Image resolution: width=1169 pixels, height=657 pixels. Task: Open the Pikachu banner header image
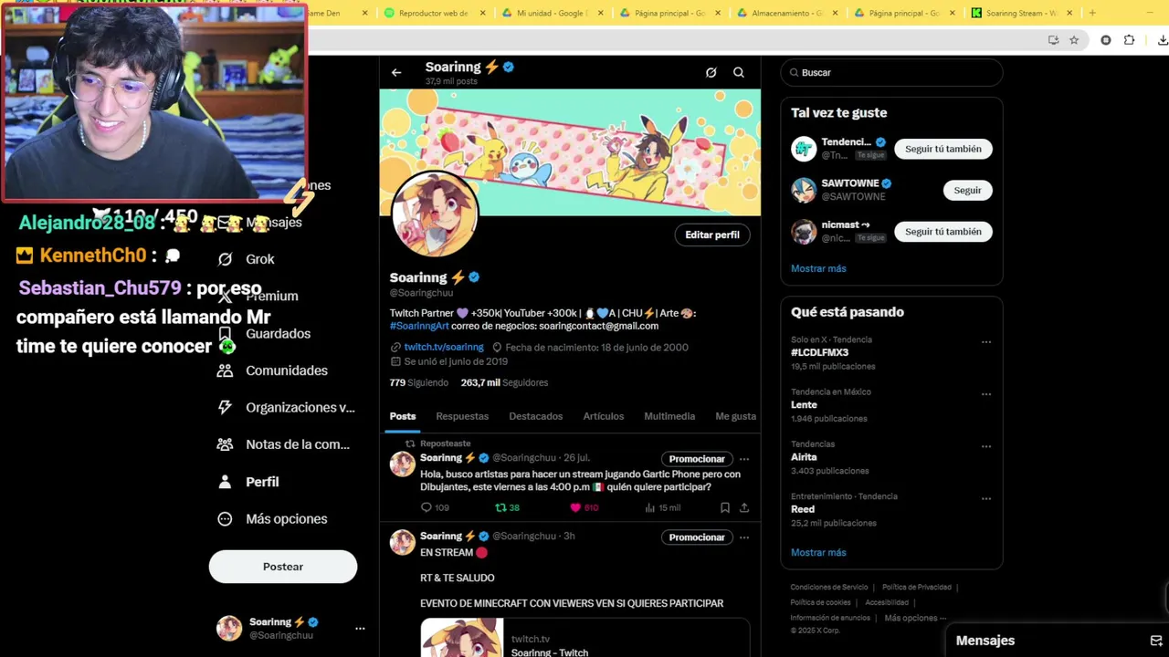[x=570, y=152]
